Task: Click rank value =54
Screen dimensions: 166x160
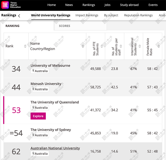Action: (x=16, y=133)
